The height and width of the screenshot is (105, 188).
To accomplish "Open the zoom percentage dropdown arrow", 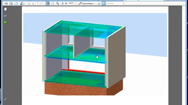I will click(x=75, y=3).
